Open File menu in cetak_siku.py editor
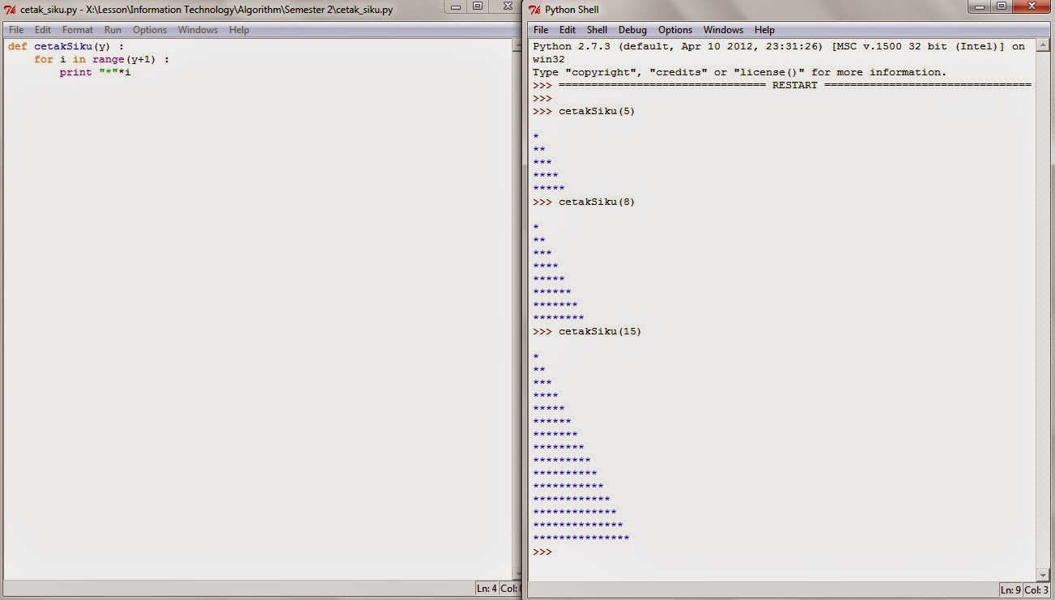The width and height of the screenshot is (1055, 600). (16, 30)
